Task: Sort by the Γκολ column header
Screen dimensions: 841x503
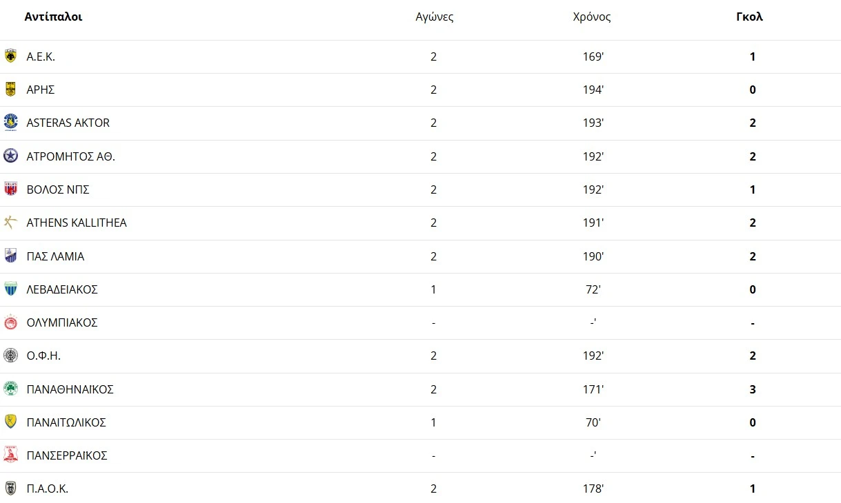Action: (x=749, y=17)
